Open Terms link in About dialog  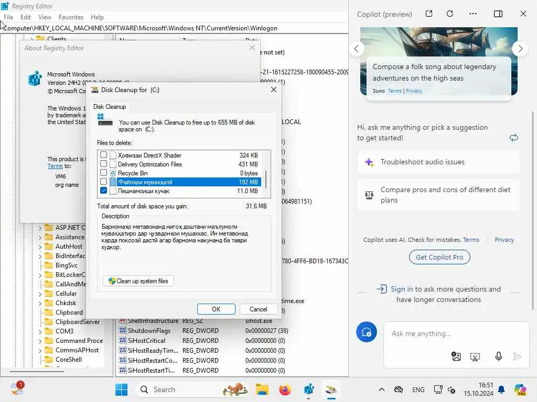[x=55, y=166]
